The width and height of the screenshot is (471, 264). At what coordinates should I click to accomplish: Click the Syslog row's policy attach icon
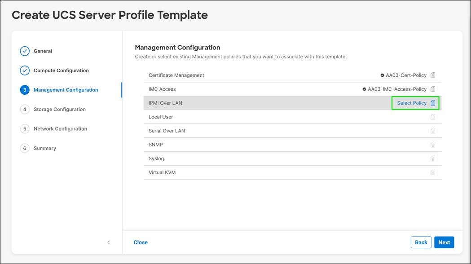click(432, 158)
